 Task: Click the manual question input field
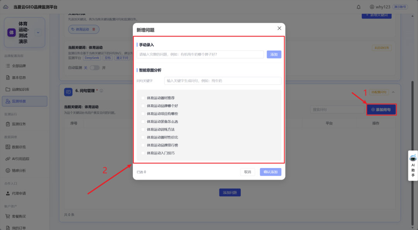tap(200, 55)
